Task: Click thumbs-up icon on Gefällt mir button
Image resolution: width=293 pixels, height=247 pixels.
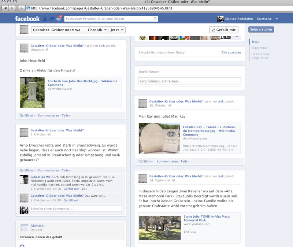Action: pyautogui.click(x=213, y=30)
